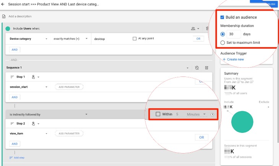The height and width of the screenshot is (166, 279).
Task: Click the membership duration days field
Action: click(234, 34)
